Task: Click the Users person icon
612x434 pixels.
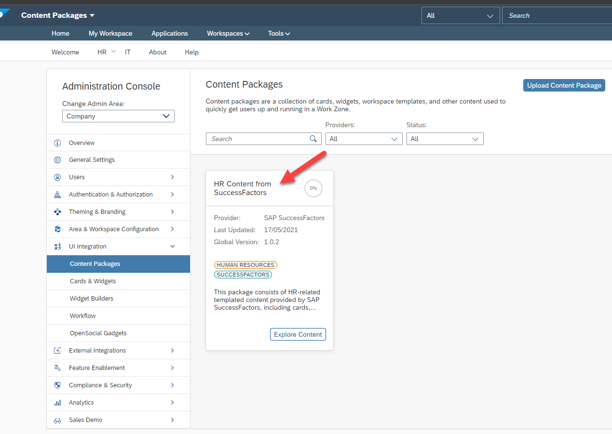Action: point(57,177)
